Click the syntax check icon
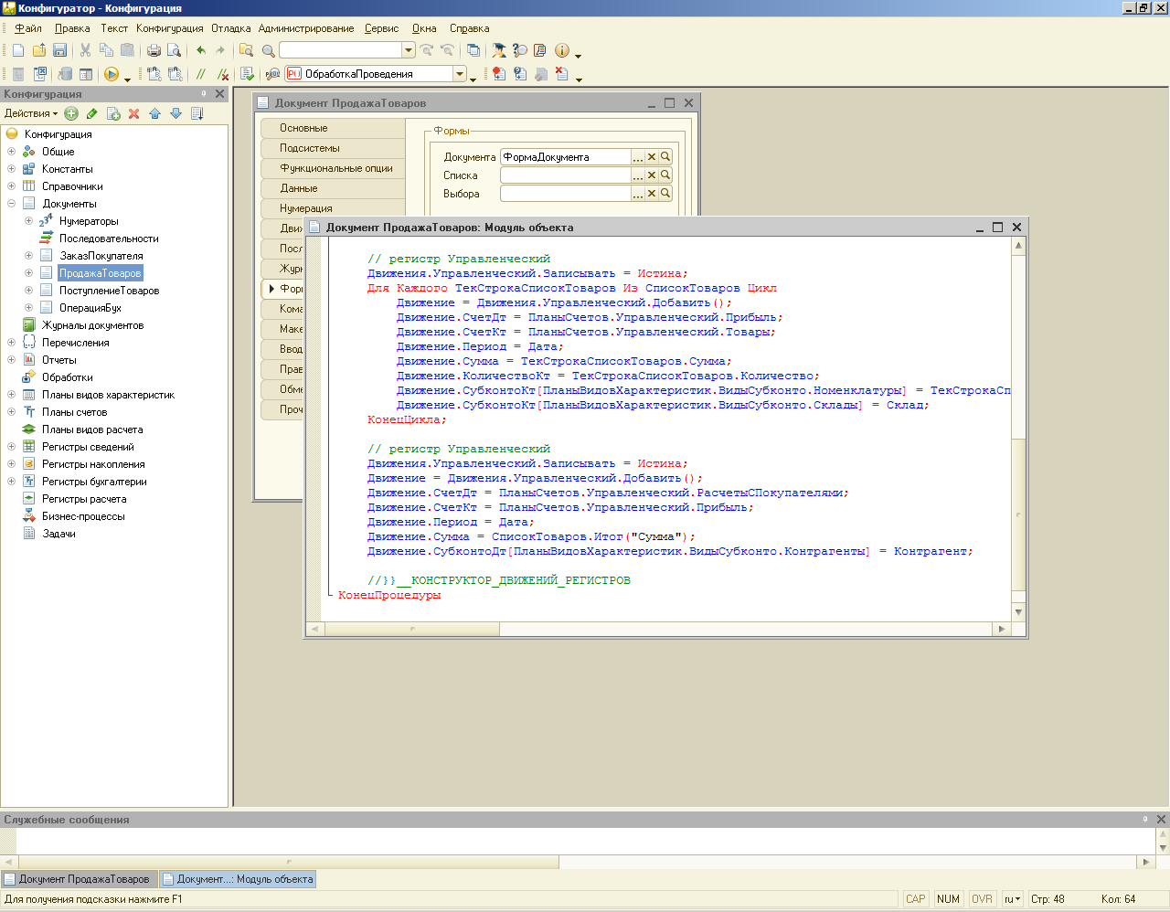The width and height of the screenshot is (1170, 912). 247,74
